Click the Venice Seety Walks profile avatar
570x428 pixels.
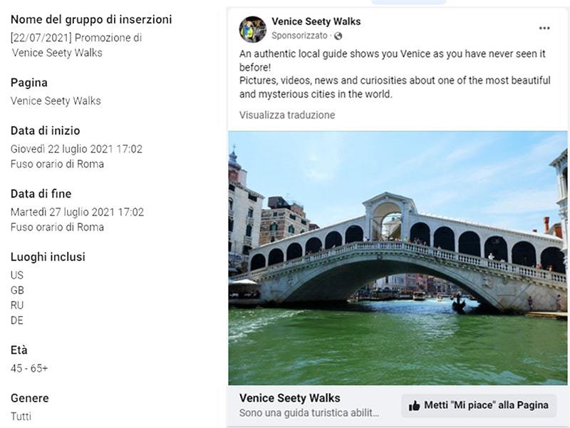[253, 29]
